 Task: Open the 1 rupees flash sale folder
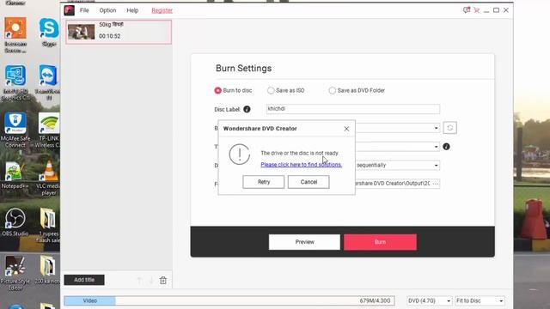[x=48, y=225]
